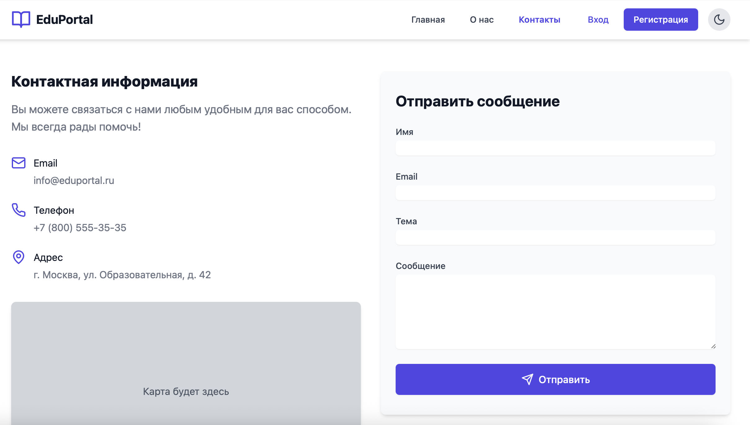Image resolution: width=750 pixels, height=425 pixels.
Task: Click the textarea resize handle corner
Action: coord(713,347)
